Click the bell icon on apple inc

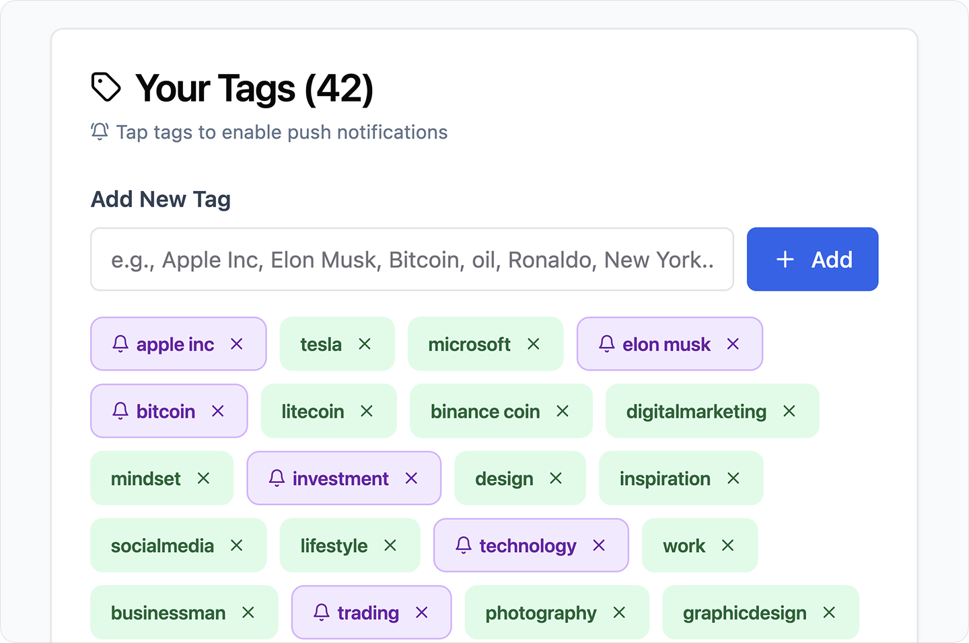coord(120,344)
